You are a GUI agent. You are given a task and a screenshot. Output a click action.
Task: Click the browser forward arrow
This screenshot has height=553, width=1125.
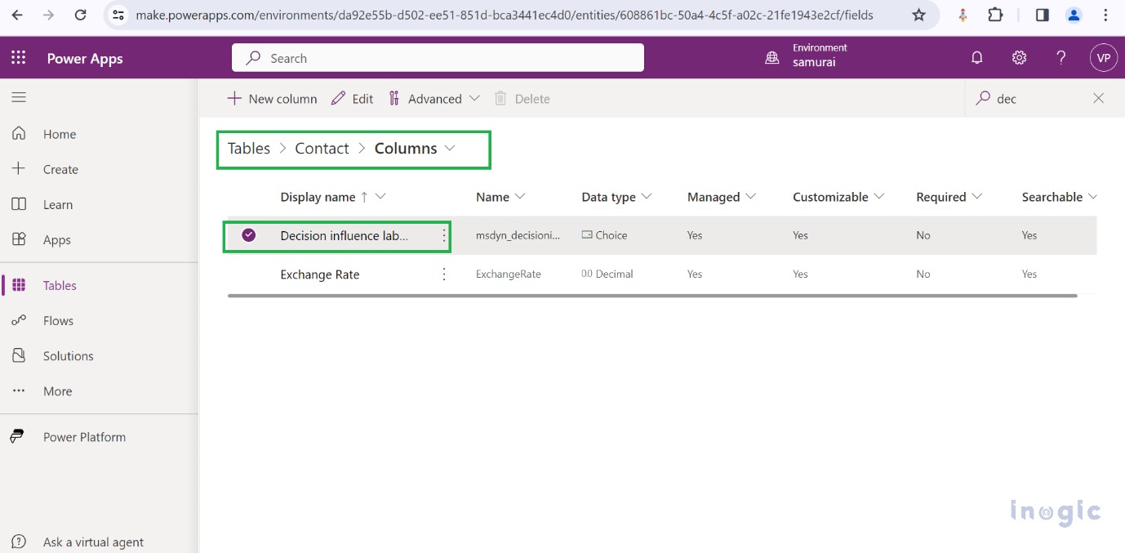click(49, 15)
